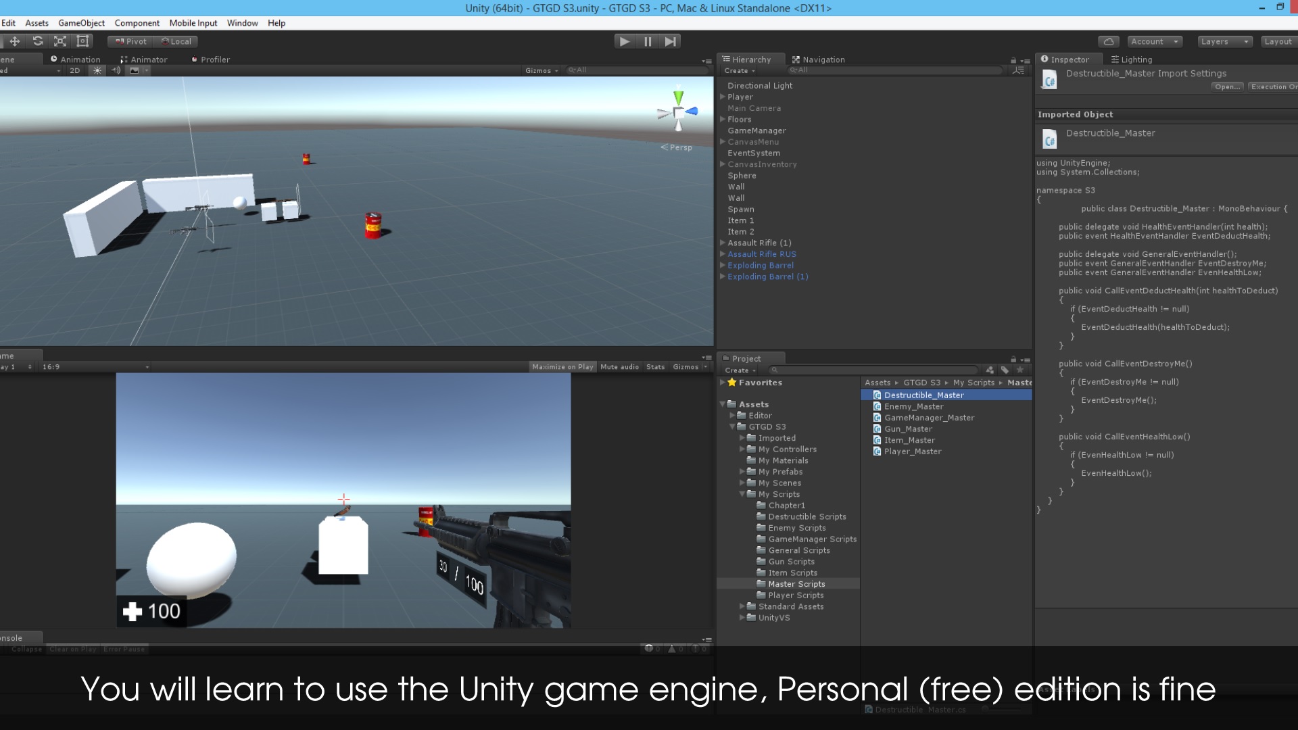The width and height of the screenshot is (1298, 730).
Task: Open the Gizmos dropdown in scene view
Action: tap(541, 70)
